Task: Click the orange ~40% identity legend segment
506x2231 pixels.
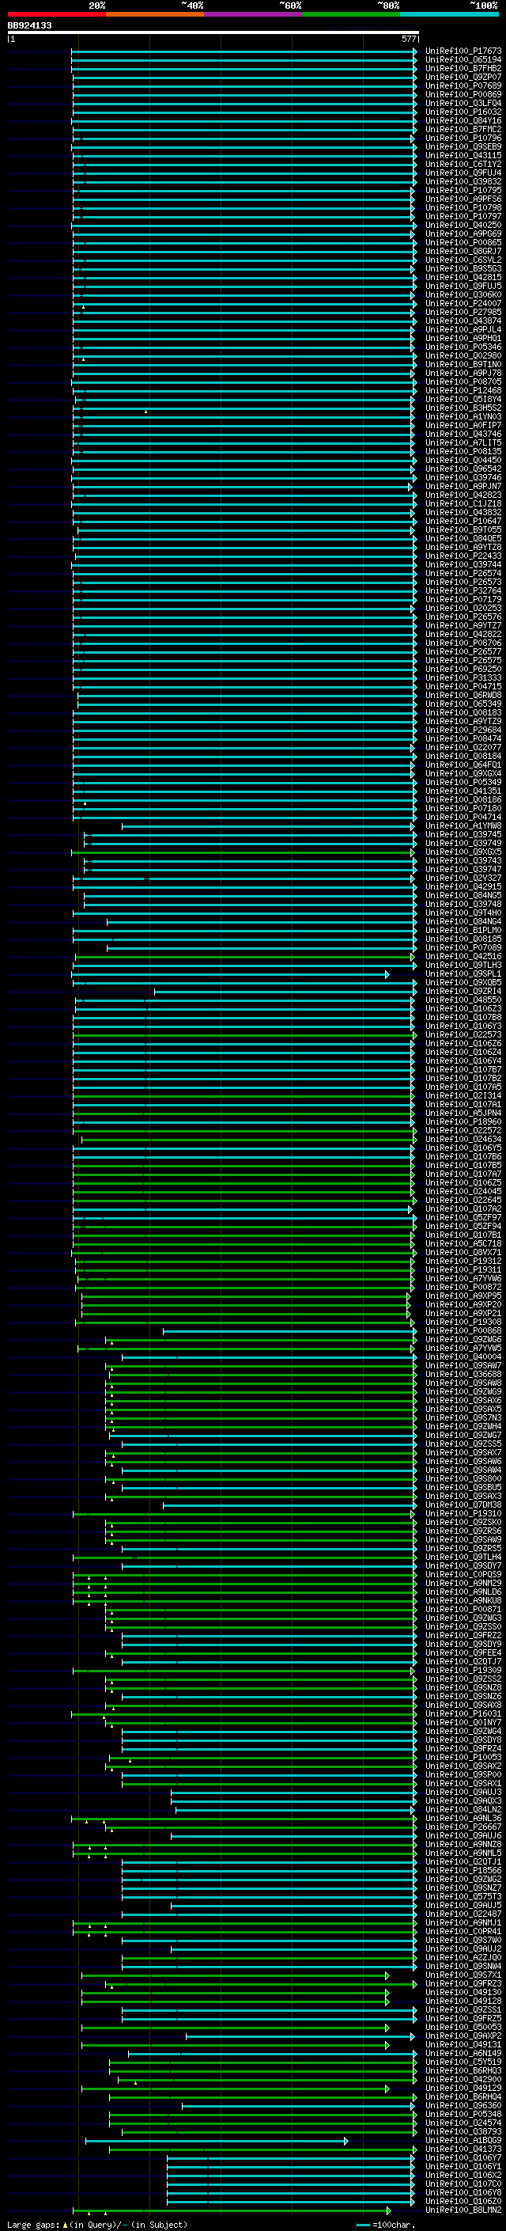Action: 155,14
